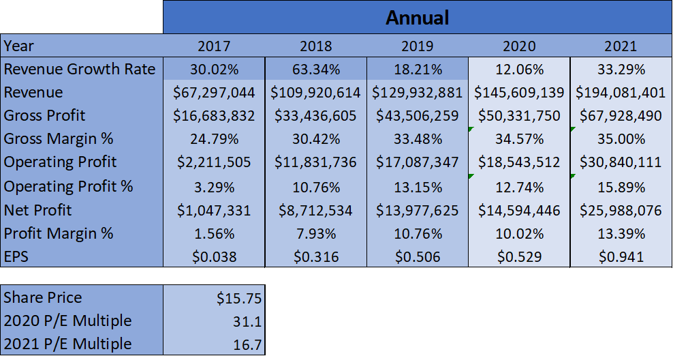Select the 13.39% profit margin cell
The height and width of the screenshot is (356, 673).
tap(621, 233)
